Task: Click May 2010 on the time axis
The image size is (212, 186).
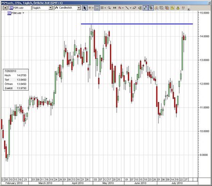Action: pyautogui.click(x=108, y=183)
